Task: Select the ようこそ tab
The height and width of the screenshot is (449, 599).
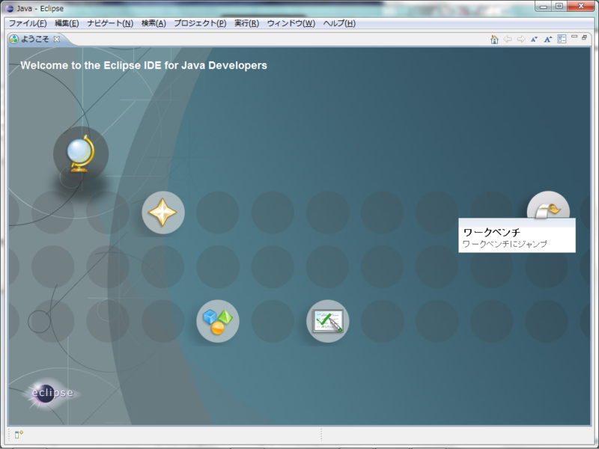Action: click(x=34, y=39)
